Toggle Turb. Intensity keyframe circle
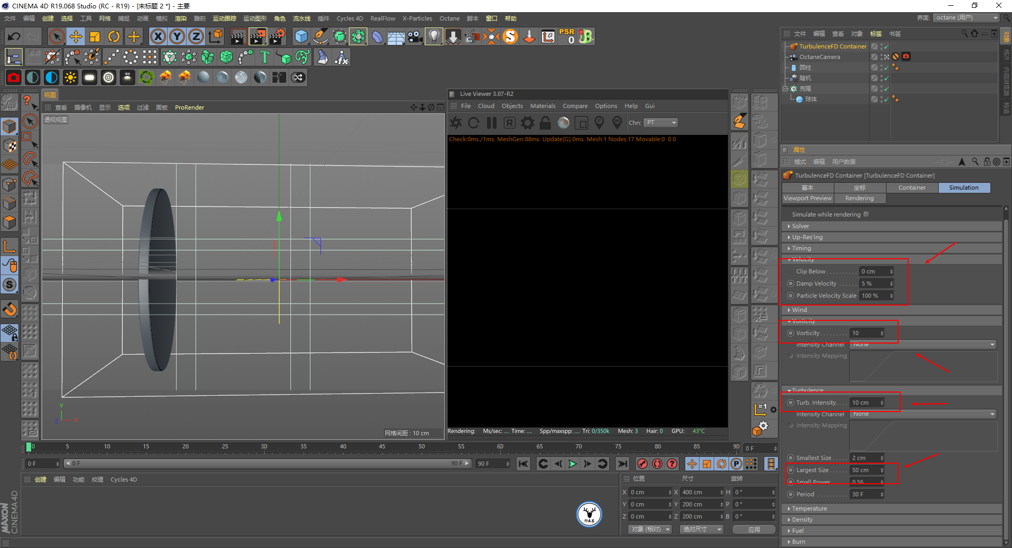 pos(791,403)
